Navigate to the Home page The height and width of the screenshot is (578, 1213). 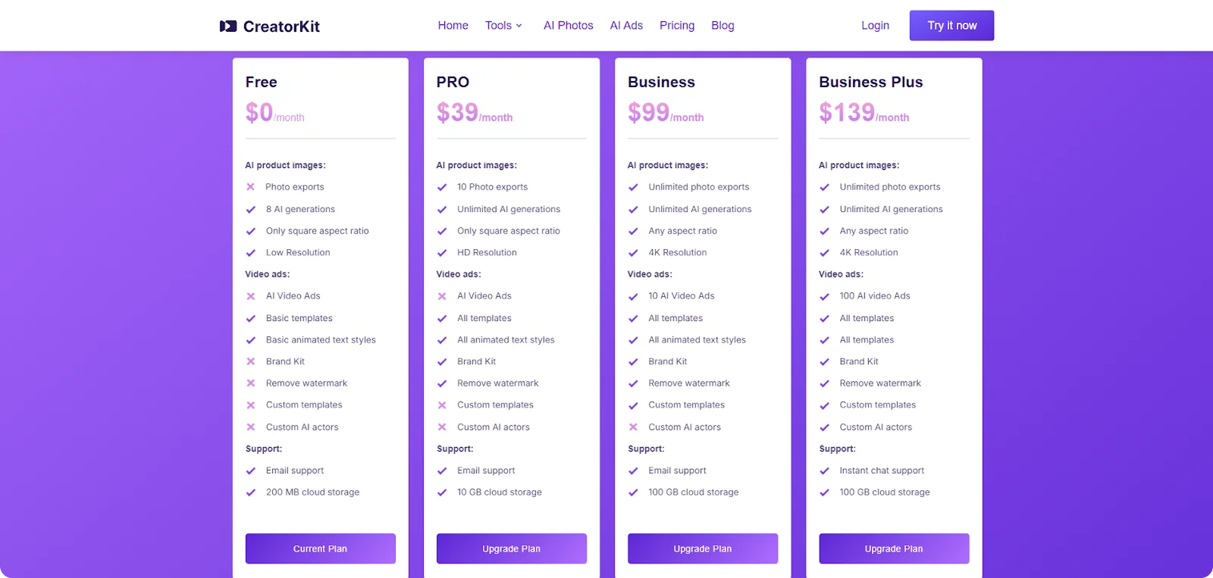point(453,25)
